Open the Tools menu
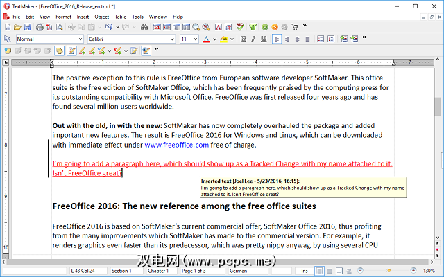Image resolution: width=444 pixels, height=277 pixels. click(x=137, y=17)
